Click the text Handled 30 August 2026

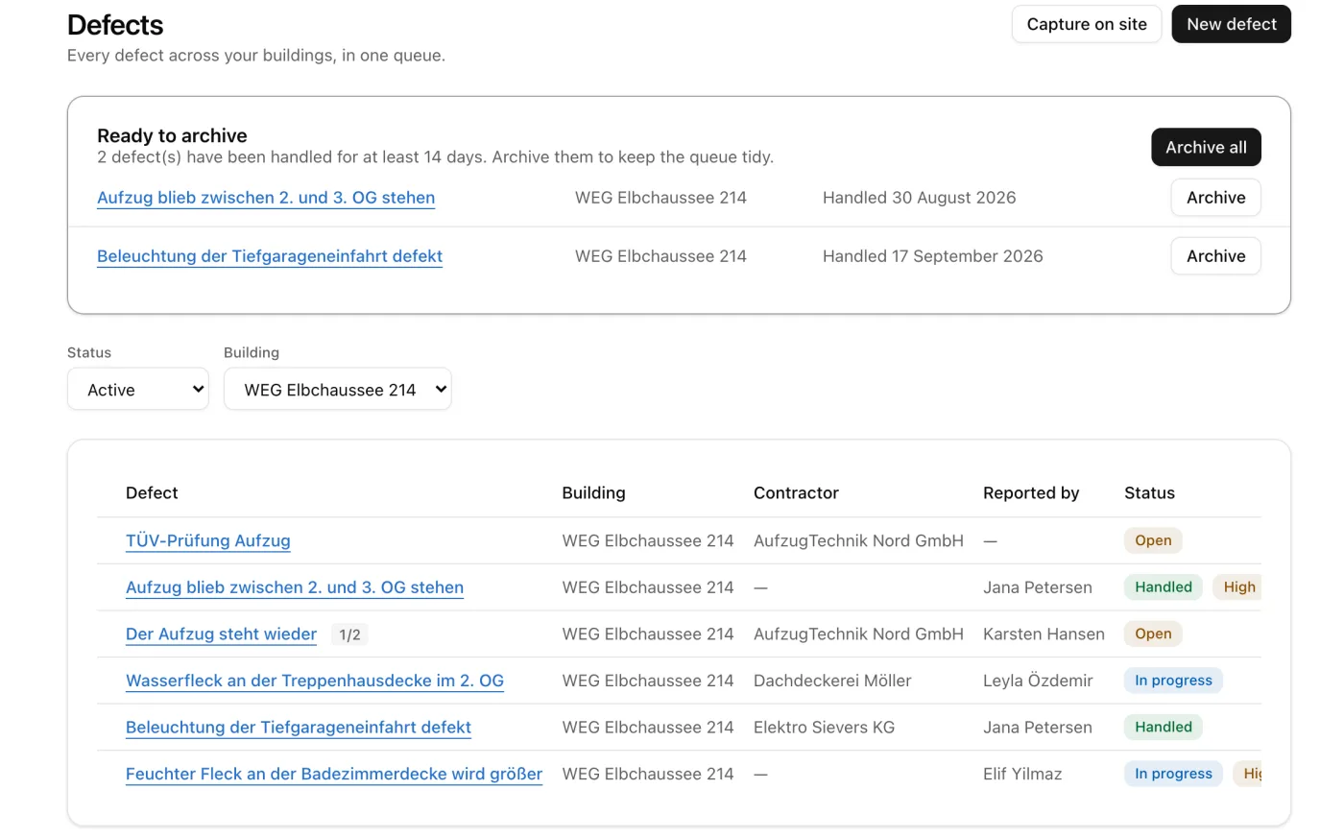919,198
